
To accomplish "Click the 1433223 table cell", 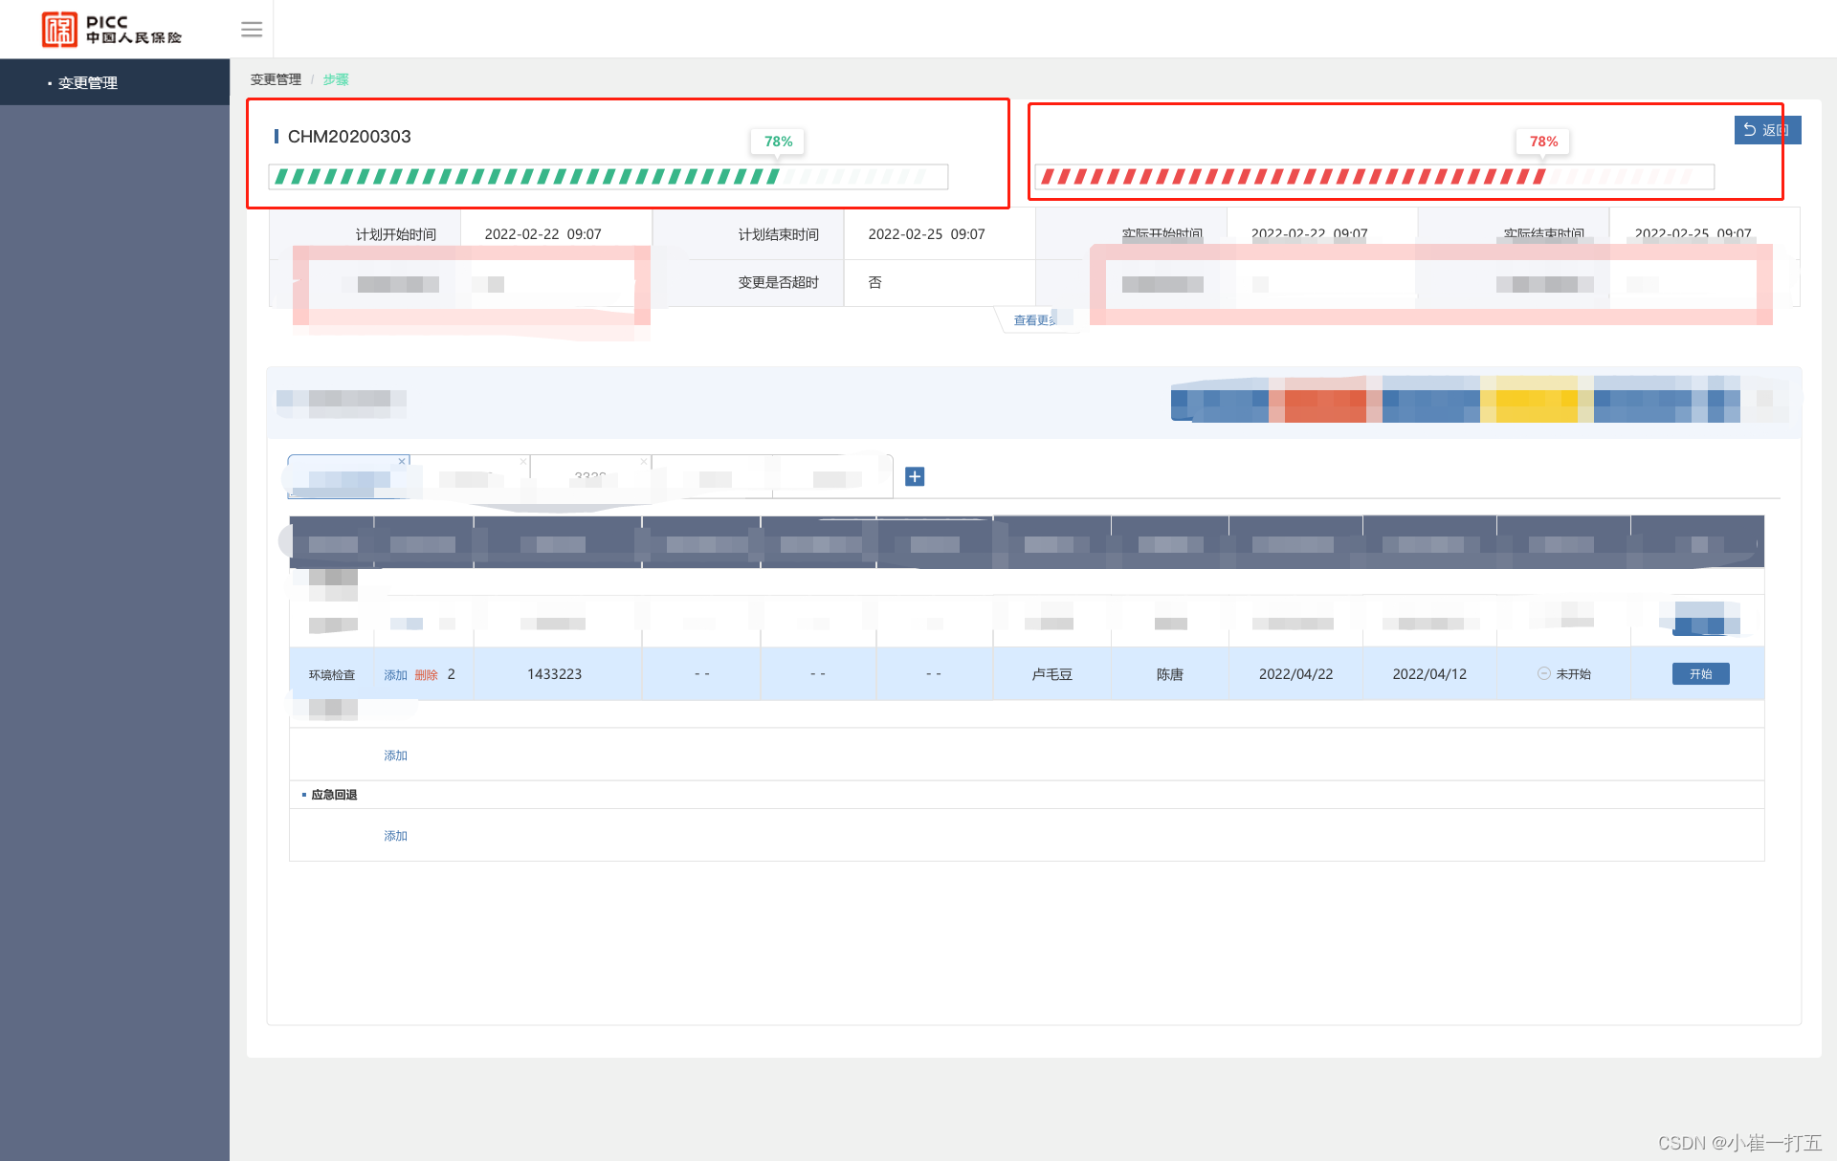I will pyautogui.click(x=554, y=674).
